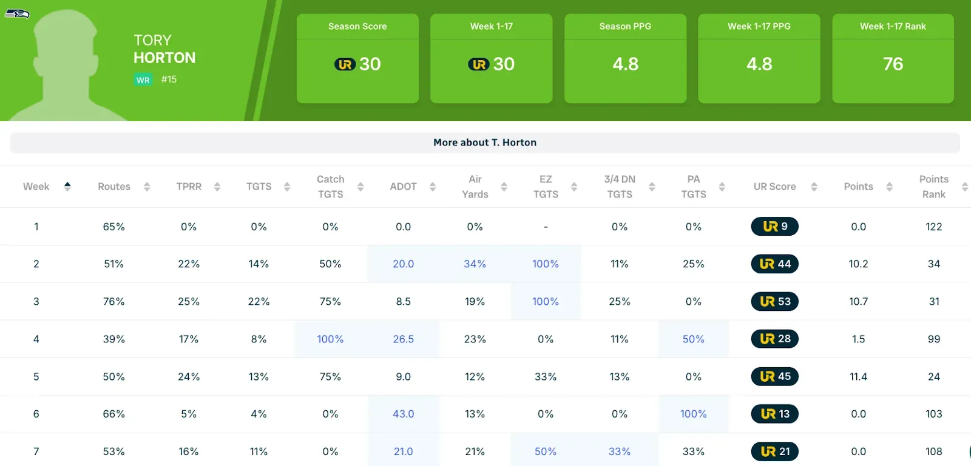This screenshot has width=971, height=466.
Task: Toggle sort order on PA TGTS column
Action: click(722, 187)
